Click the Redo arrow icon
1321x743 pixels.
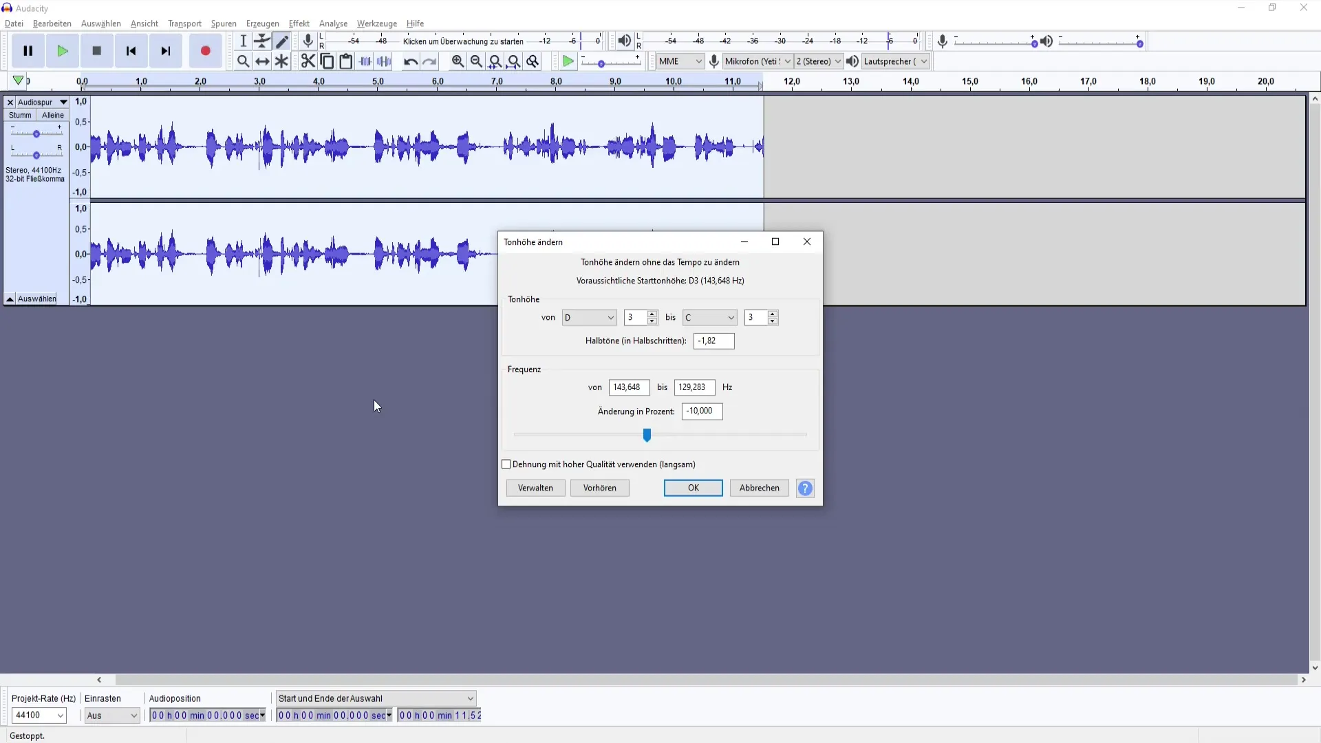pyautogui.click(x=430, y=61)
